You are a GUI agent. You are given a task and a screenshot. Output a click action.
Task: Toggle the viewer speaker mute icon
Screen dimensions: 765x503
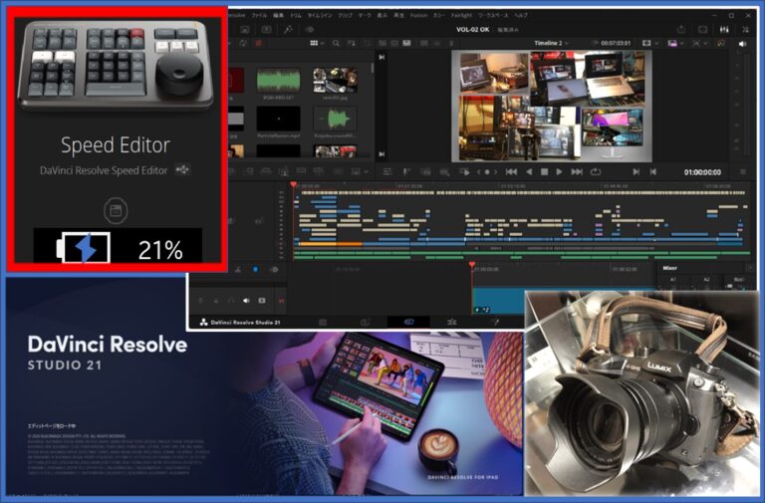[x=742, y=44]
